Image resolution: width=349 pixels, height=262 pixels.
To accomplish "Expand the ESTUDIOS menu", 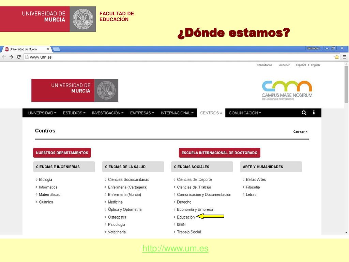I will (x=74, y=113).
